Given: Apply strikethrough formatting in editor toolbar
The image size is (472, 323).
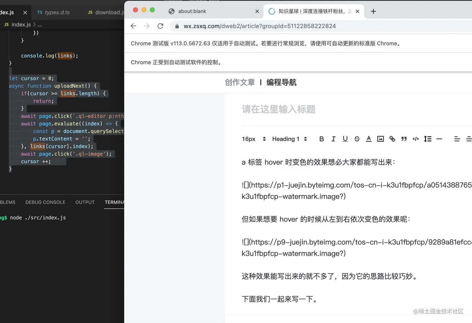Looking at the screenshot, I should 357,139.
